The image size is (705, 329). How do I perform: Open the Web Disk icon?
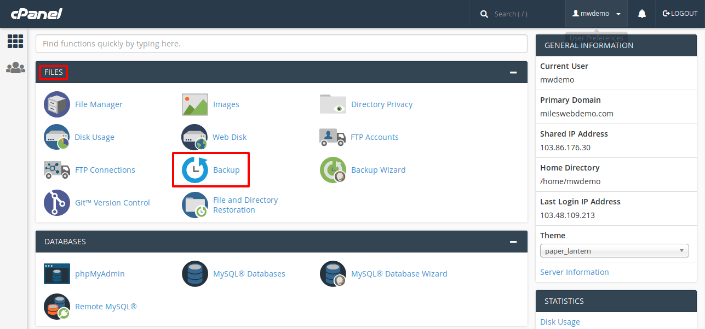tap(195, 137)
